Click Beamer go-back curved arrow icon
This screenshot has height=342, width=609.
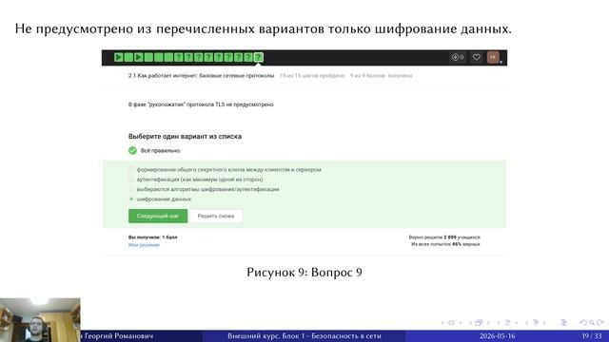[x=583, y=323]
